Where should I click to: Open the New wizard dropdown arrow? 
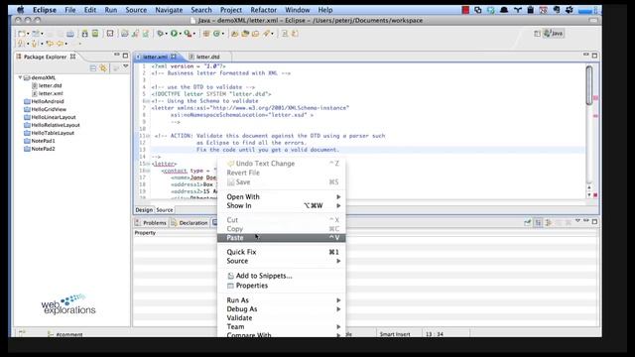28,34
